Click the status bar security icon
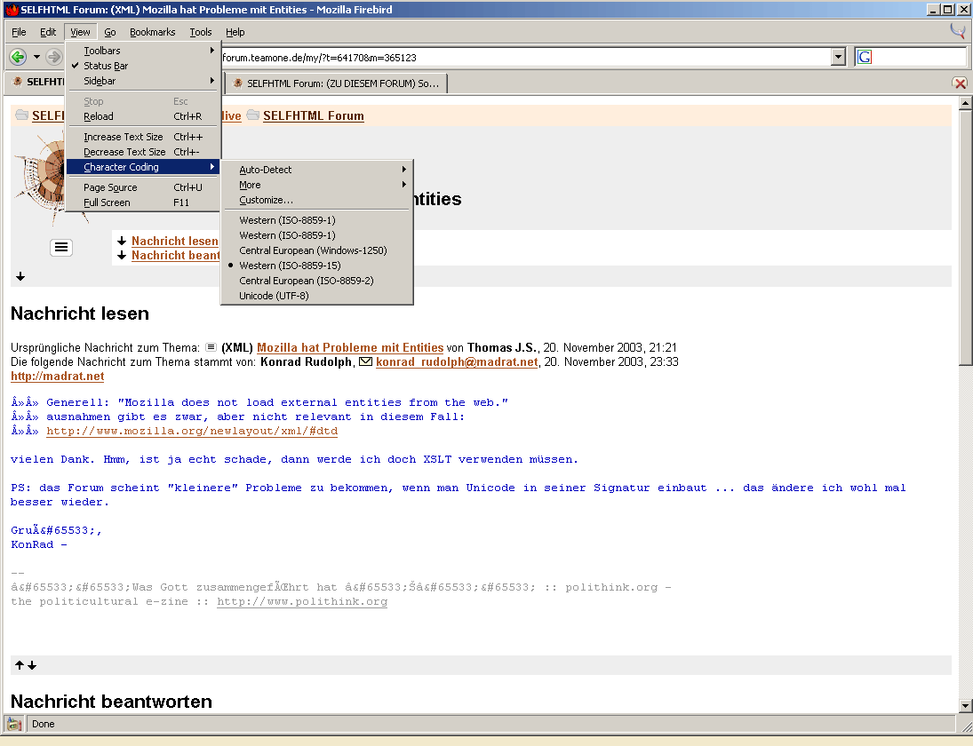973x746 pixels. pos(15,724)
